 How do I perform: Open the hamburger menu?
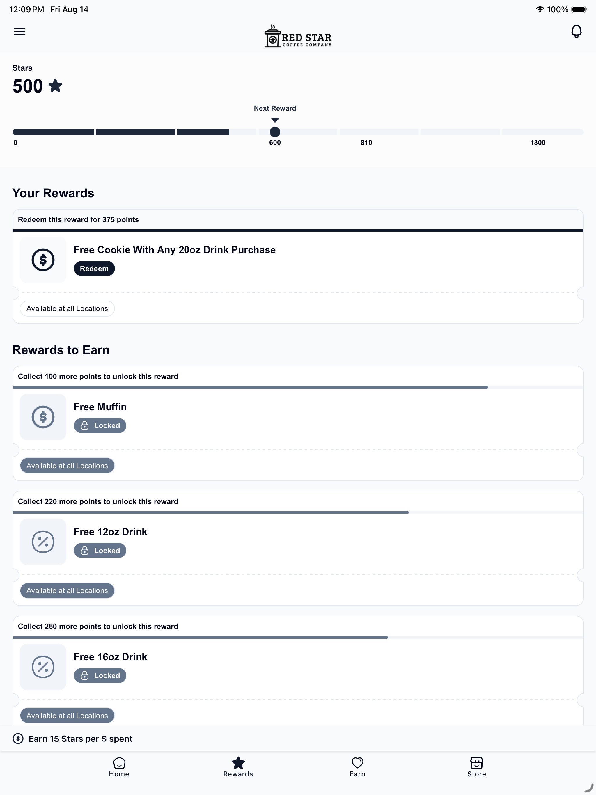click(x=19, y=31)
